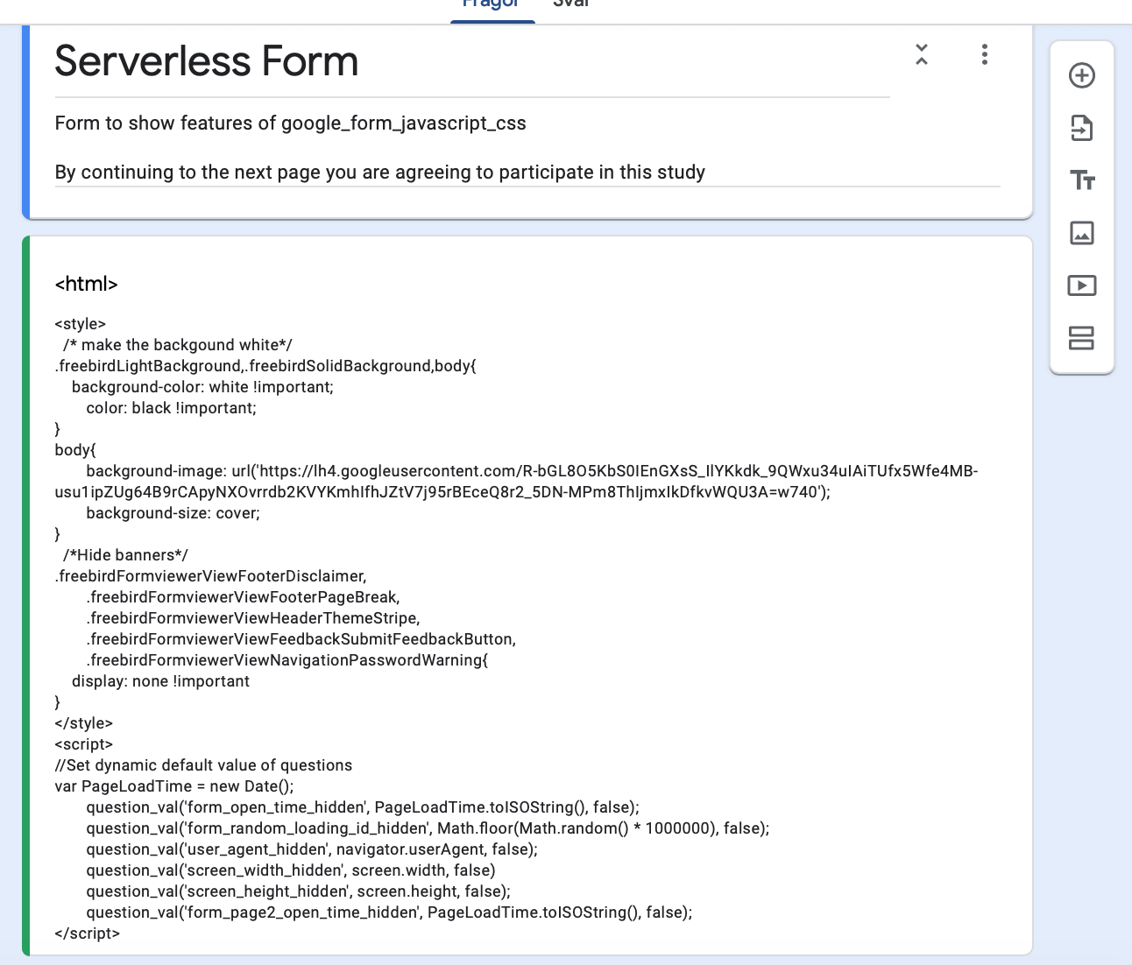Click 'var PageLoadTime = new Date();' line
This screenshot has width=1132, height=965.
[174, 786]
